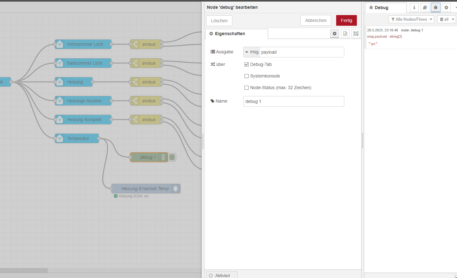Click switch icon of Heizungs Routine an/aus node
The height and width of the screenshot is (278, 457).
click(x=135, y=101)
